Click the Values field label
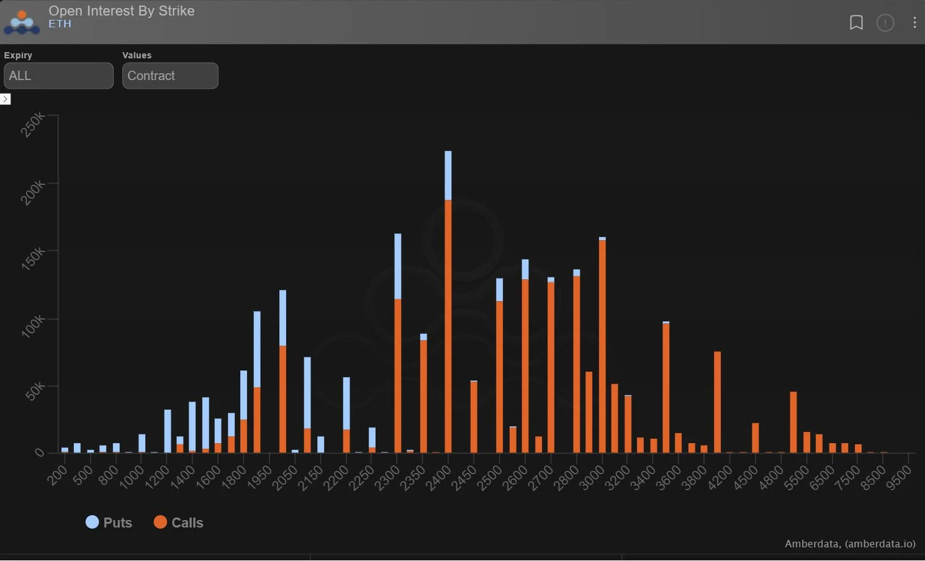925x561 pixels. [x=137, y=55]
